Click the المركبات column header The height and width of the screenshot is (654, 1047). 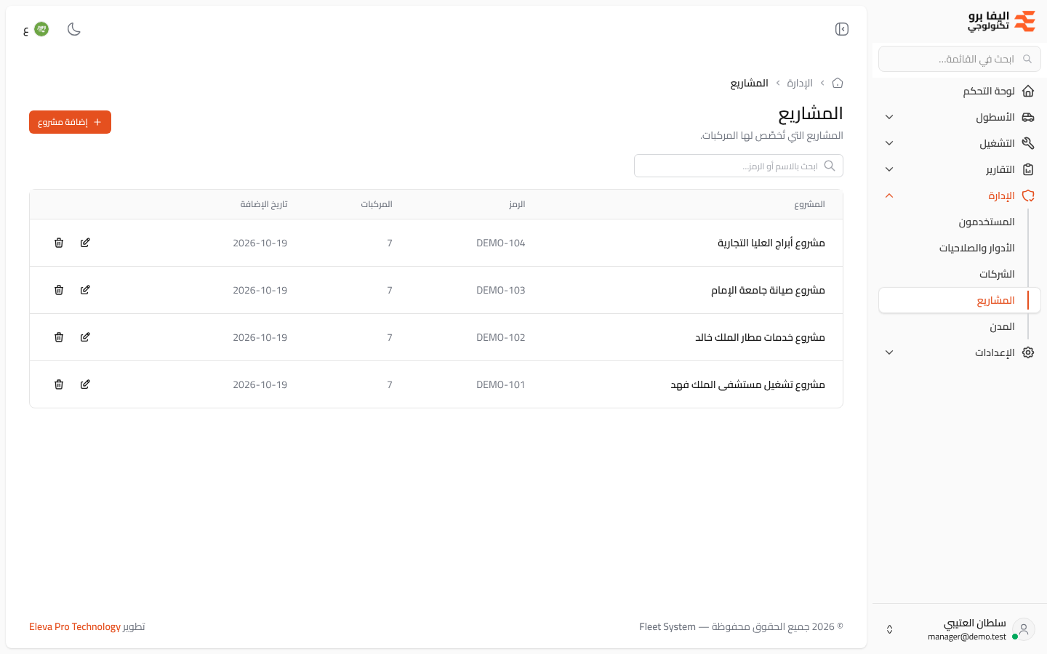coord(377,204)
